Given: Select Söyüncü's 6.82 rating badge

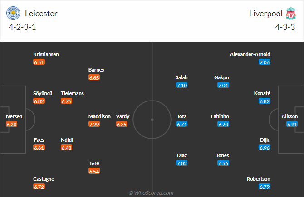Looking at the screenshot, I should (x=39, y=101).
